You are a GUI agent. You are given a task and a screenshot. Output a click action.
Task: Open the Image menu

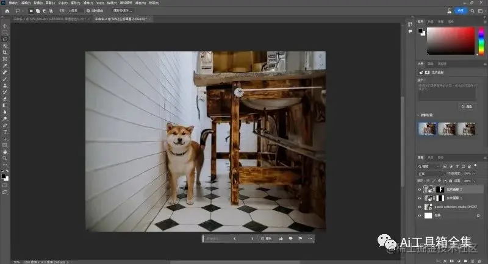point(38,3)
